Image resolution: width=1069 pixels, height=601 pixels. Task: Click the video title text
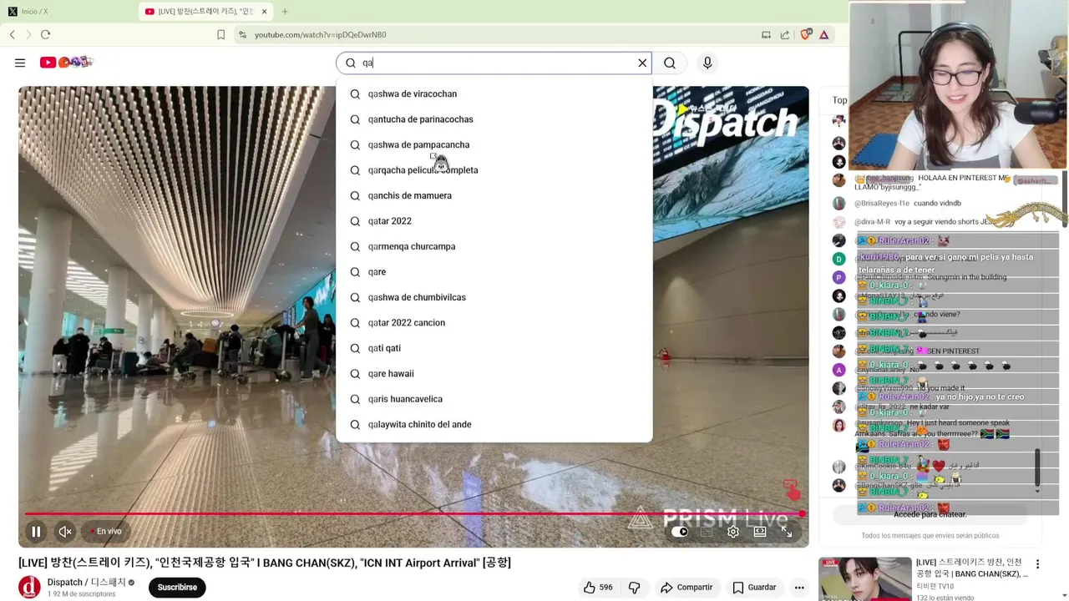coord(265,563)
